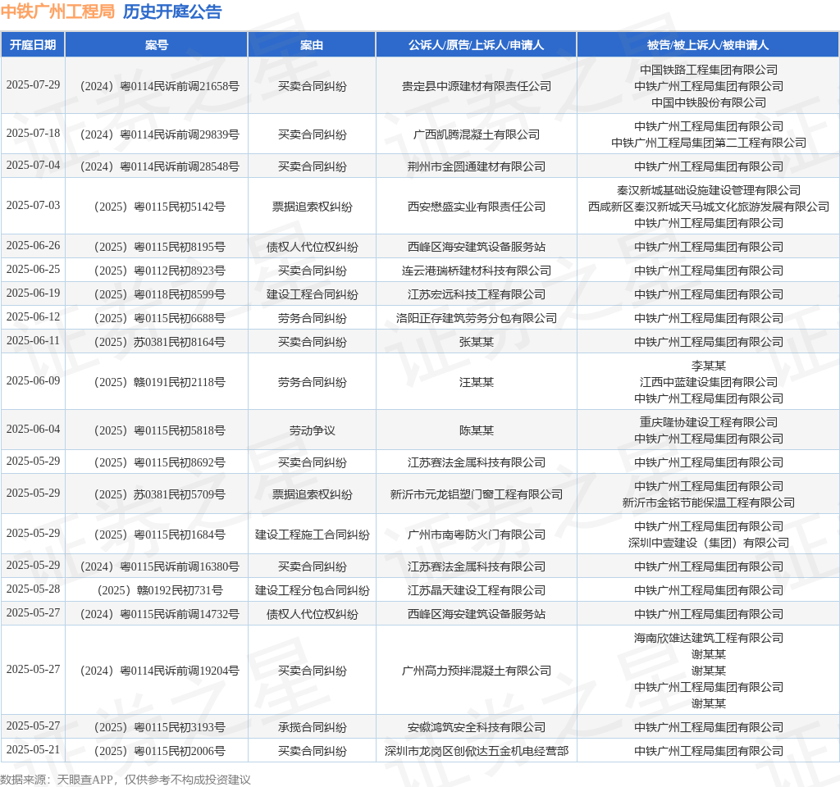Image resolution: width=840 pixels, height=787 pixels.
Task: Click defendant 中国中铁股份有限公司
Action: click(x=708, y=102)
